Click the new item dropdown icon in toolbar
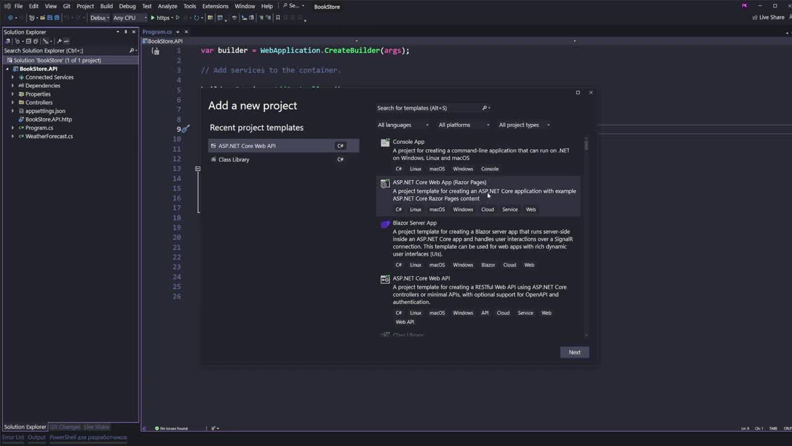This screenshot has height=446, width=792. click(x=32, y=17)
